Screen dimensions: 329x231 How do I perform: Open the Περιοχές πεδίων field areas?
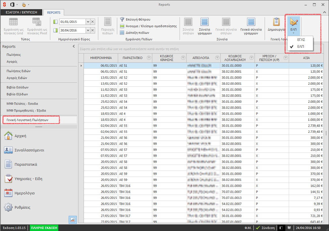click(108, 26)
